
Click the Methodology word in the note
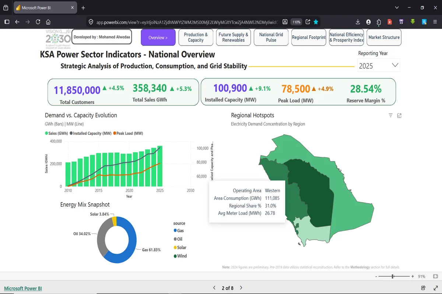pos(360,267)
